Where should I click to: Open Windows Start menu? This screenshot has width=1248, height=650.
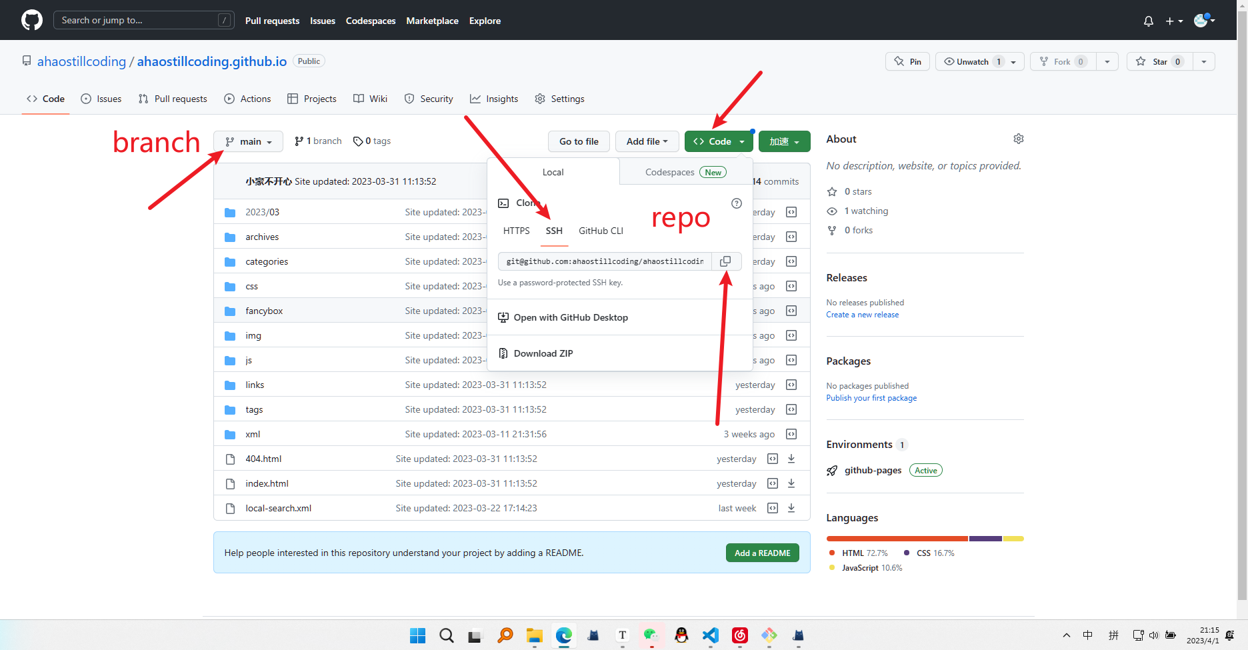417,635
